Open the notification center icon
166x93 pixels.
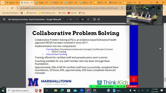coord(162,90)
